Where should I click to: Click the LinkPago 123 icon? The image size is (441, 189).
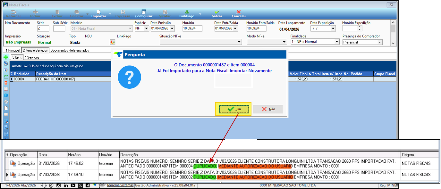[x=112, y=42]
